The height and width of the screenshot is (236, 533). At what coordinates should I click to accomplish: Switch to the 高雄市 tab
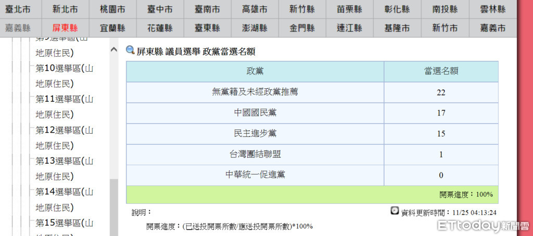pos(255,9)
